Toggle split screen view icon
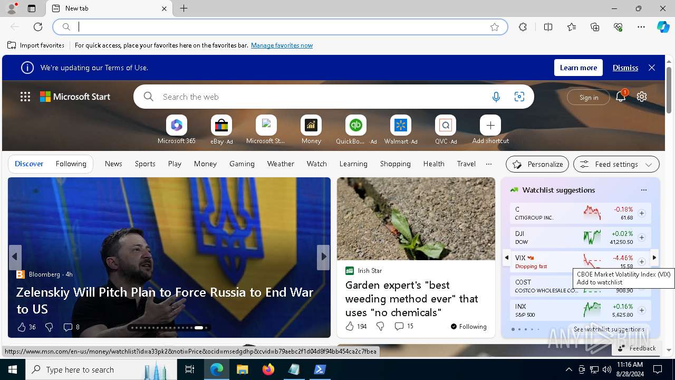The image size is (675, 380). 548,27
